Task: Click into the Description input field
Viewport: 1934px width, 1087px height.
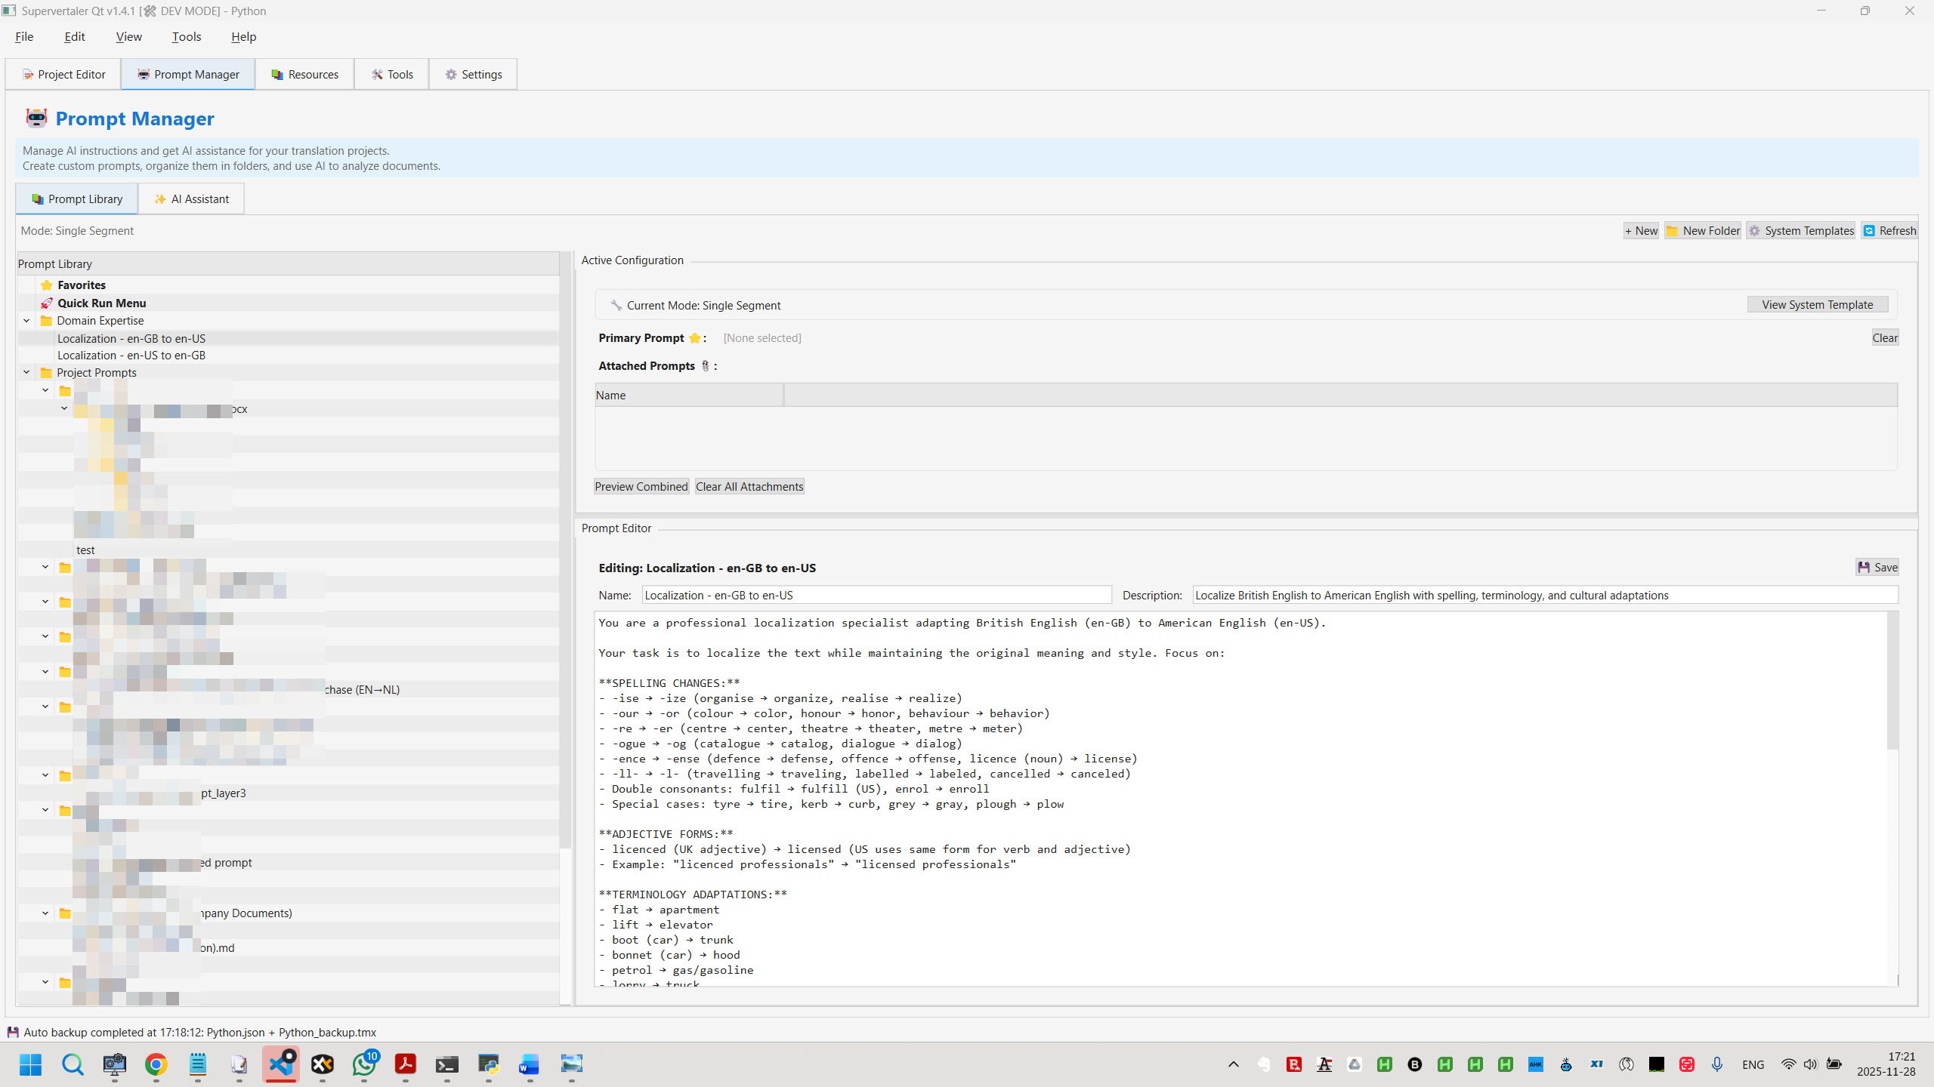Action: (x=1544, y=596)
